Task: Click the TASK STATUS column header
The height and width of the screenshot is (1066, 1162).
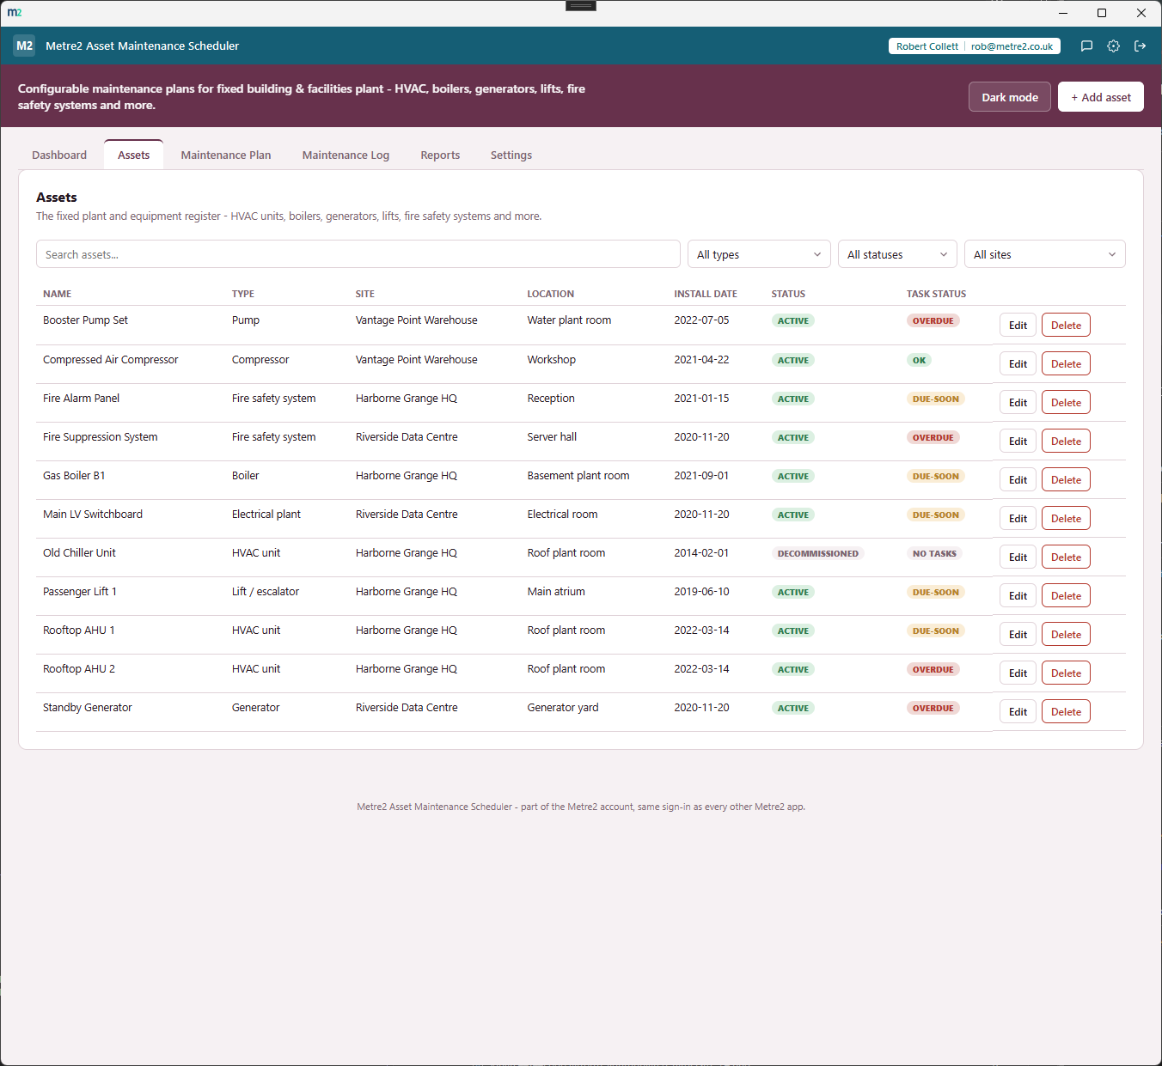Action: coord(936,294)
